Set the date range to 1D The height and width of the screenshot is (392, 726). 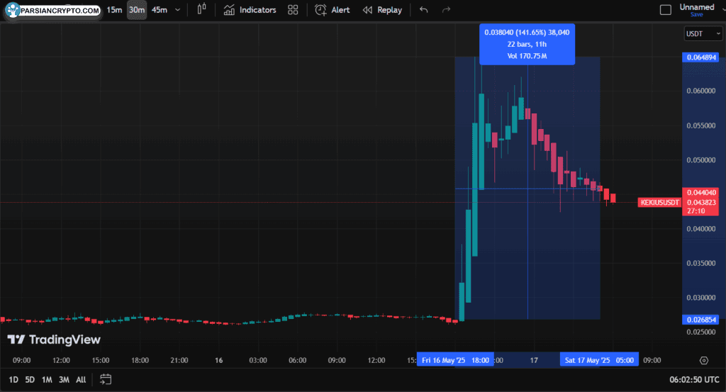point(13,379)
